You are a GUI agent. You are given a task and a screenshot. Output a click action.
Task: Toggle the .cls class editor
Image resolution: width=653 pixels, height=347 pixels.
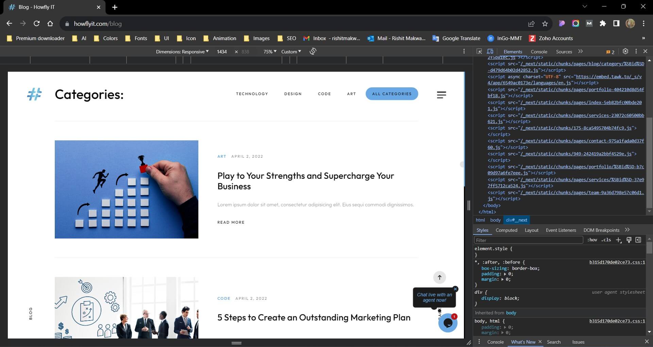(606, 240)
